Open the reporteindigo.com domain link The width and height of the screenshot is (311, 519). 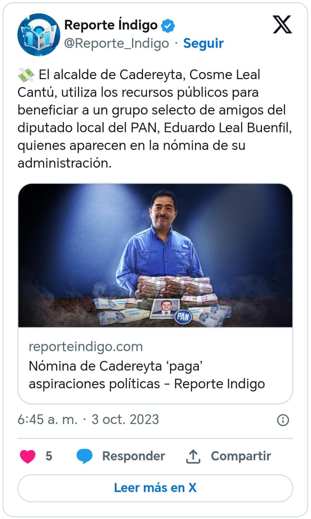(86, 346)
